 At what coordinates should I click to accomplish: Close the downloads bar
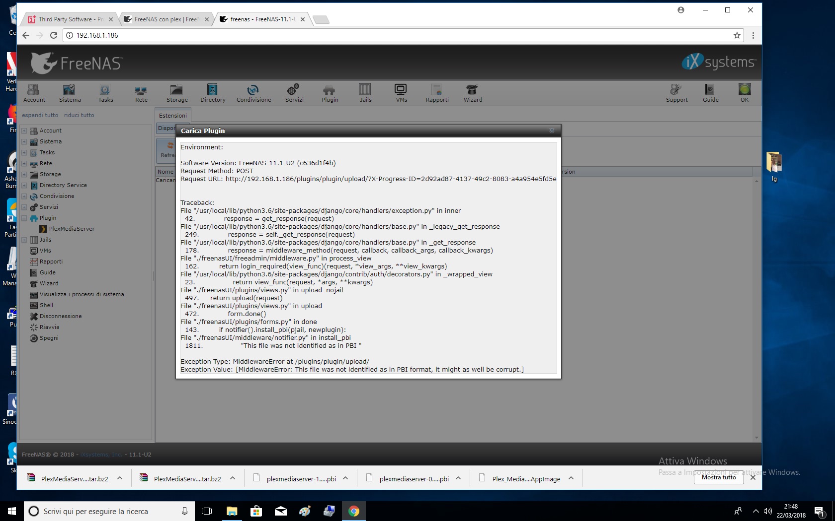click(753, 477)
